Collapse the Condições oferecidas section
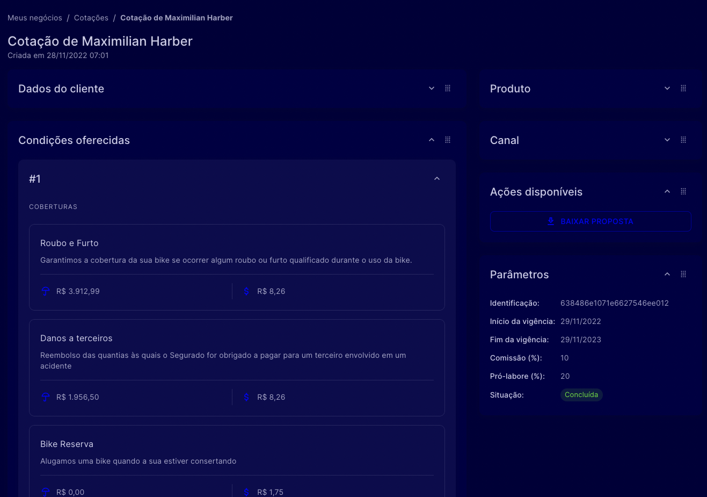Viewport: 707px width, 497px height. click(432, 140)
